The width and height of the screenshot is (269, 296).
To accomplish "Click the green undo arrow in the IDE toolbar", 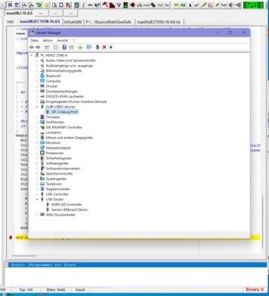I will pyautogui.click(x=39, y=5).
